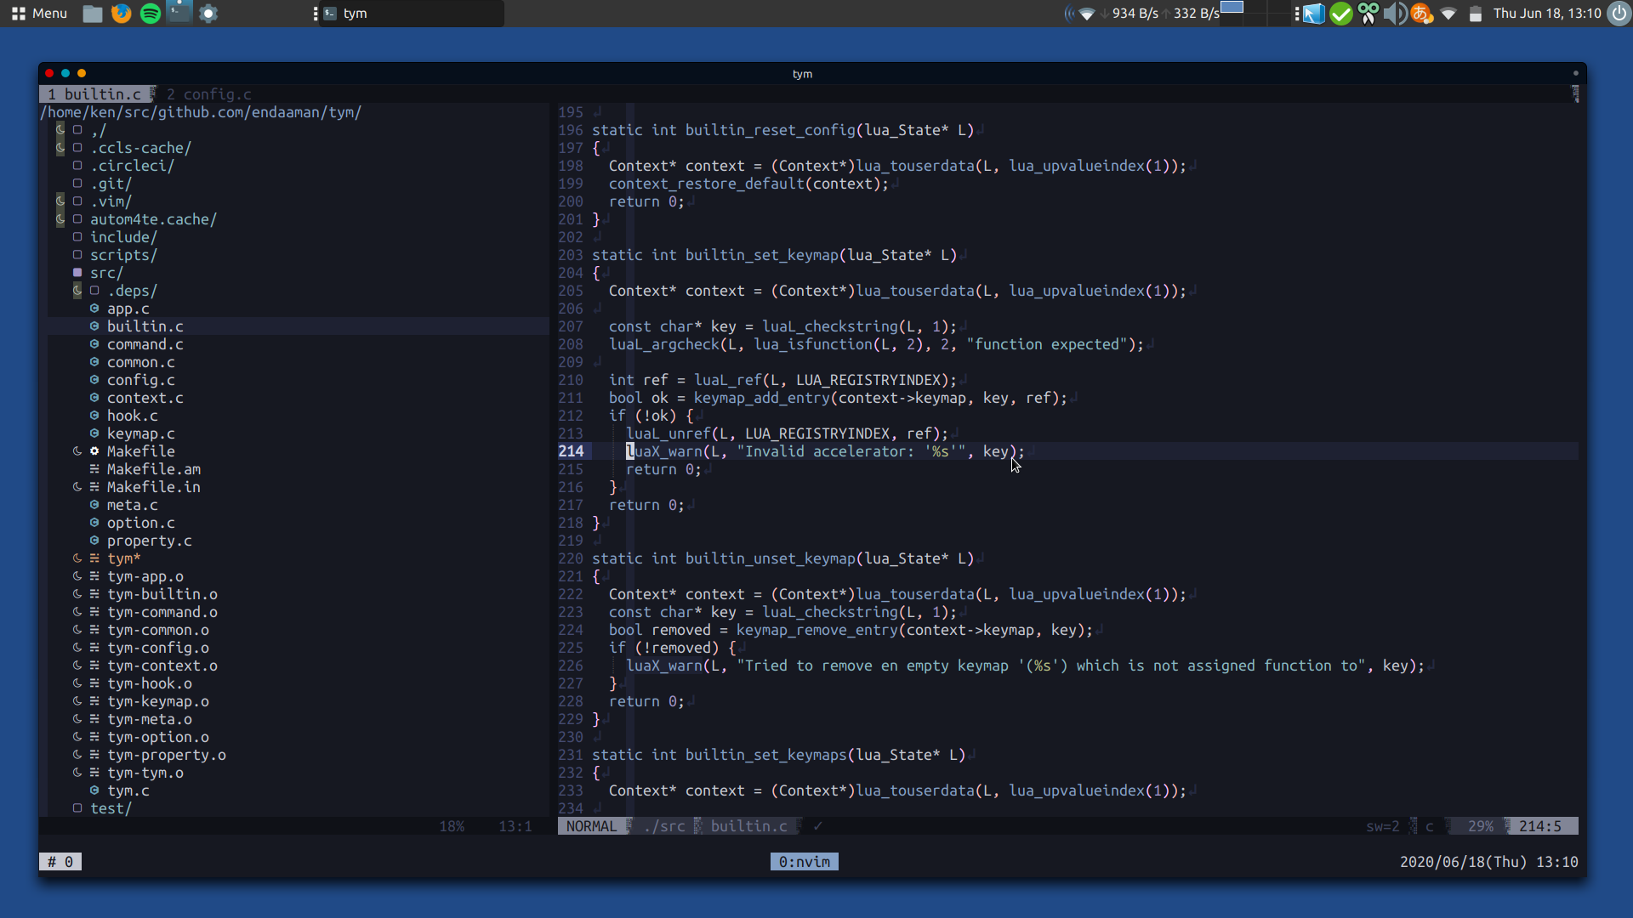The image size is (1633, 918).
Task: Open the battery indicator in the tray
Action: coord(1476,14)
